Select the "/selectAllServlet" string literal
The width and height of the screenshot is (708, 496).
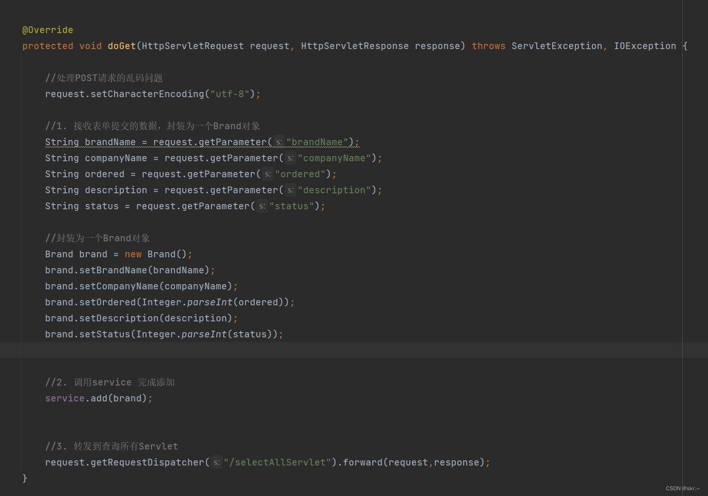point(278,462)
